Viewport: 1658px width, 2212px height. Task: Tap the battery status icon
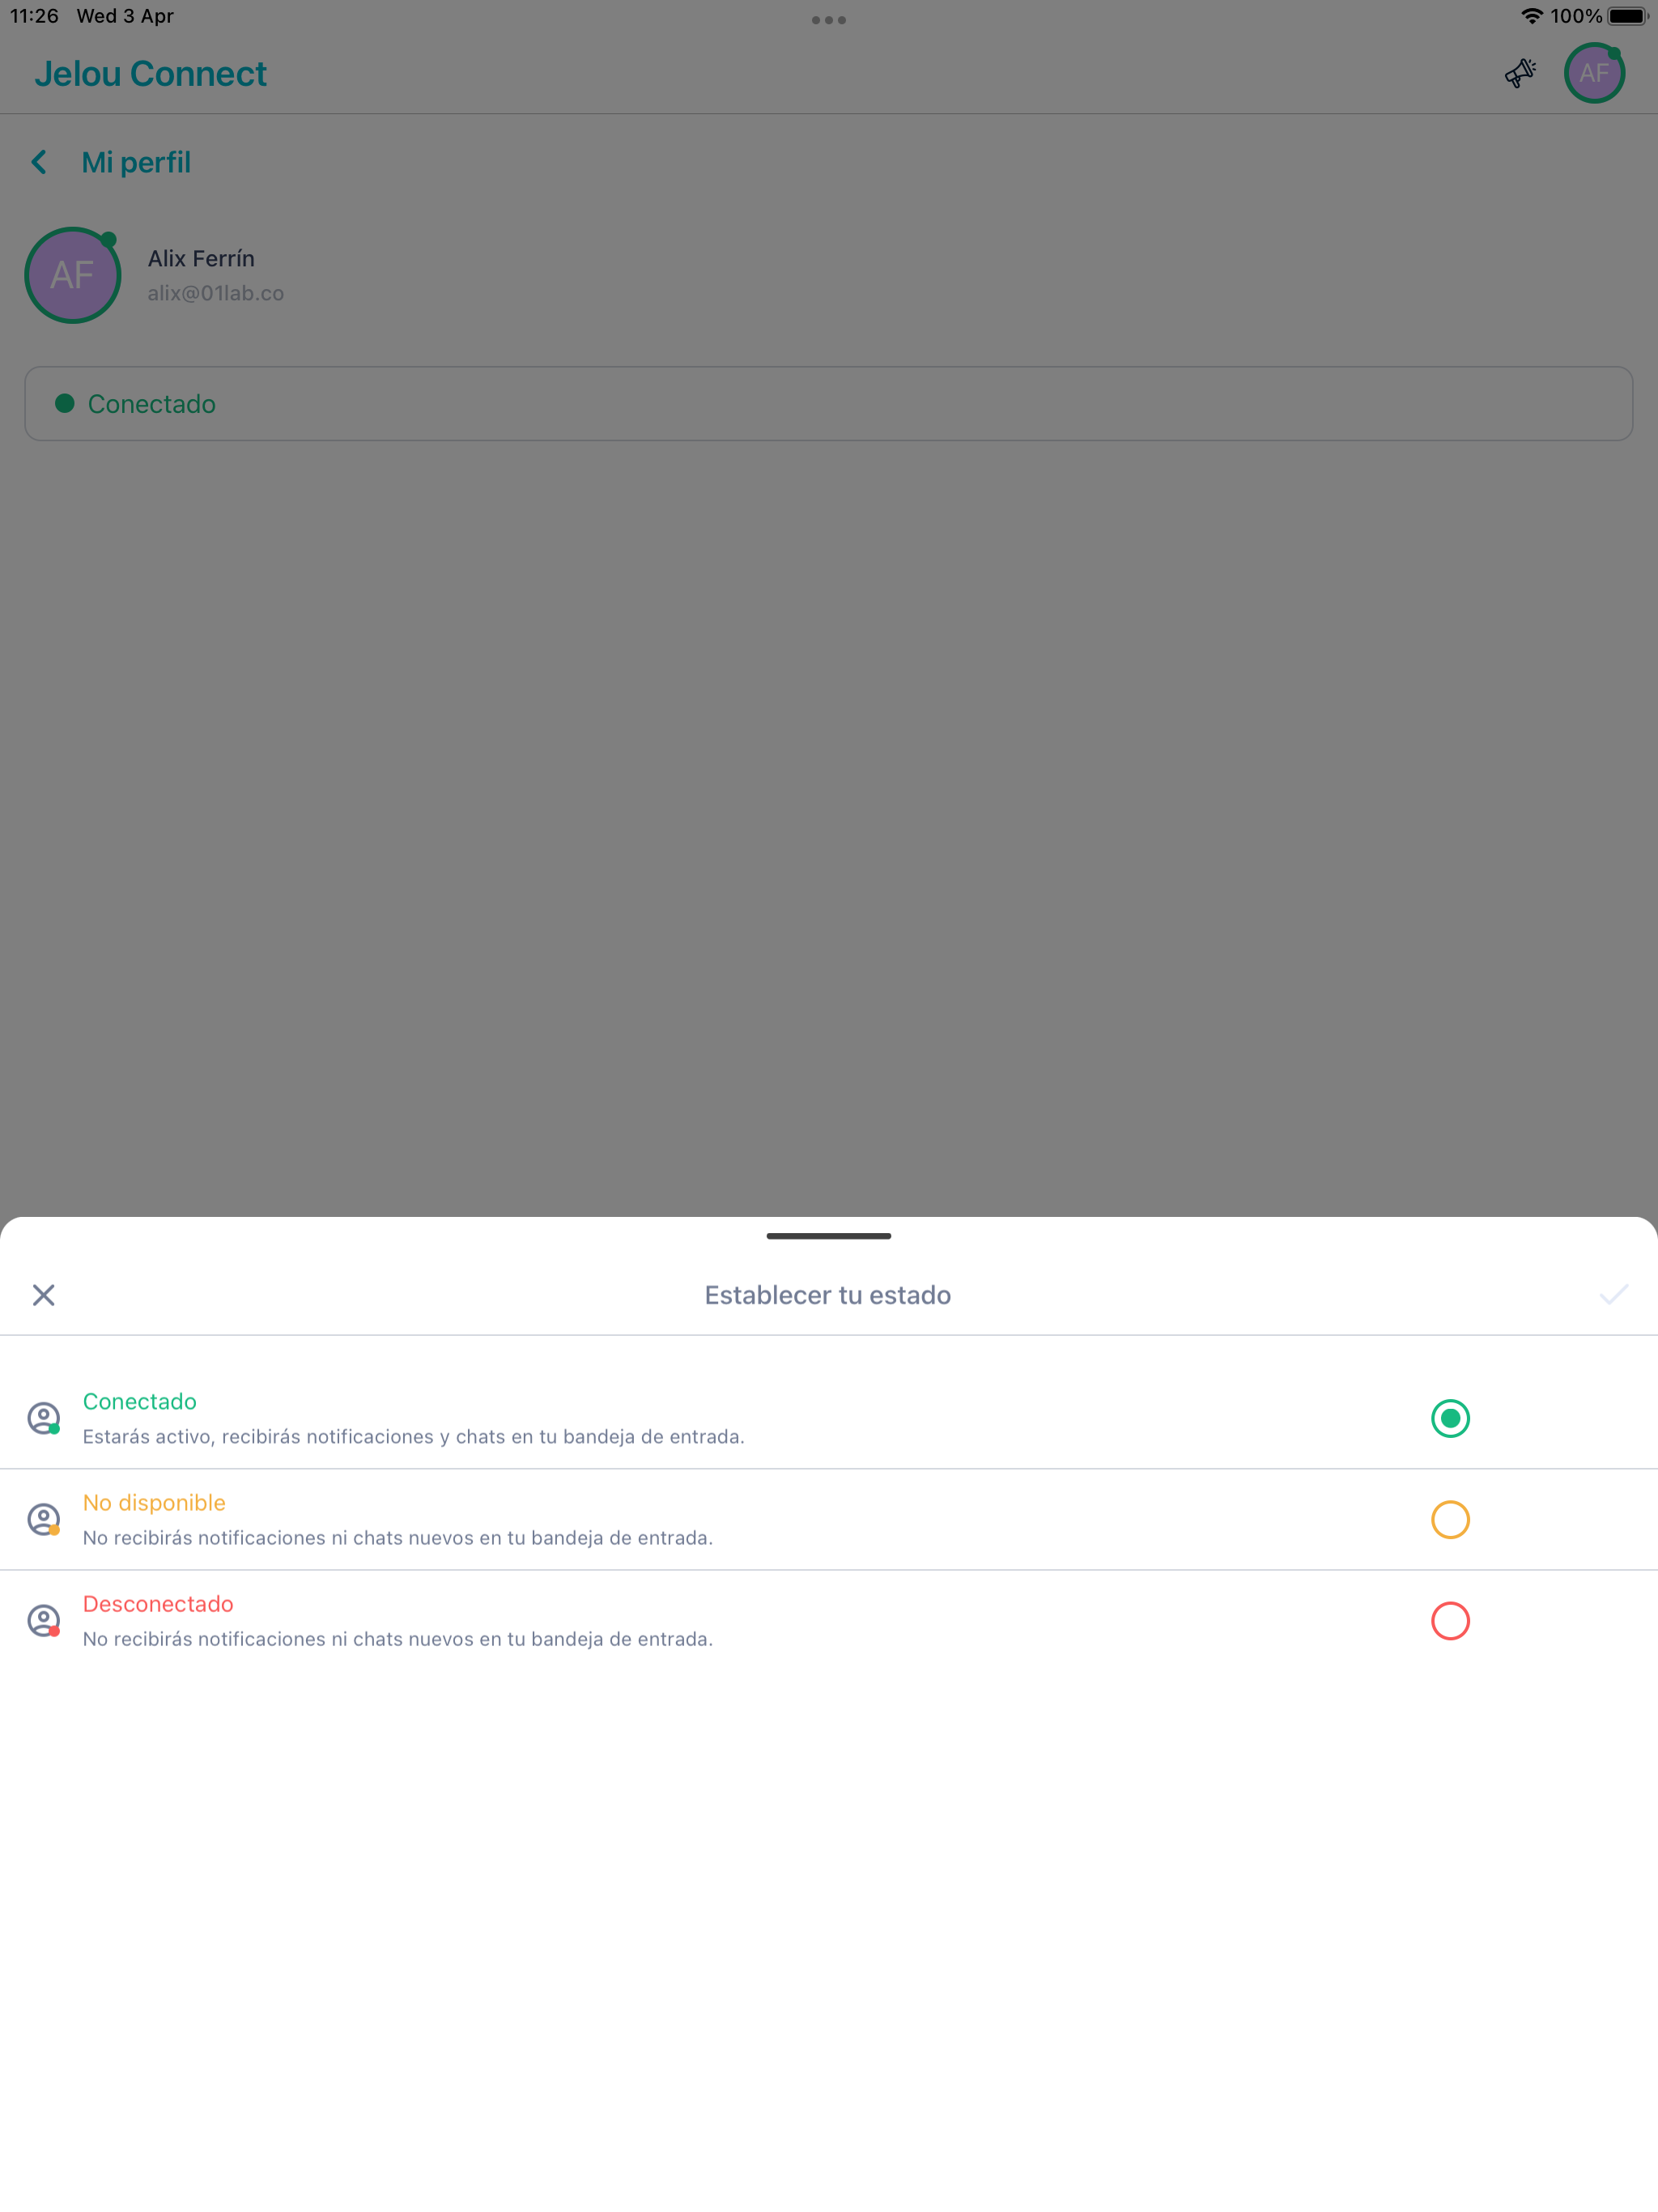point(1627,16)
